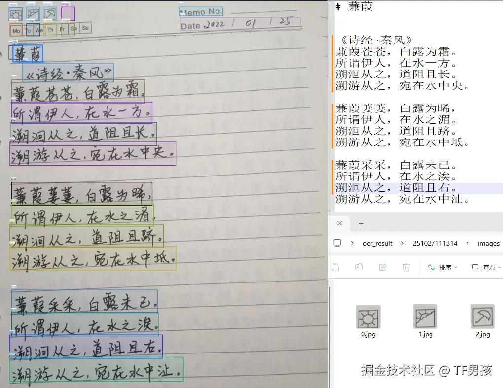The image size is (503, 388).
Task: Select the 1.jpg thumbnail
Action: tap(426, 317)
